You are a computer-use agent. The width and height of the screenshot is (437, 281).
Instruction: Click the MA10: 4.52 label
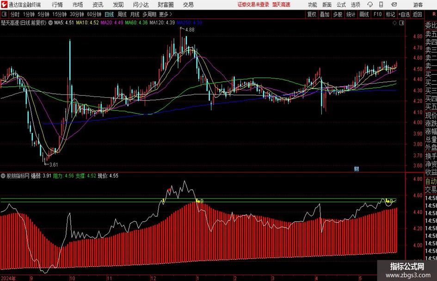click(87, 23)
